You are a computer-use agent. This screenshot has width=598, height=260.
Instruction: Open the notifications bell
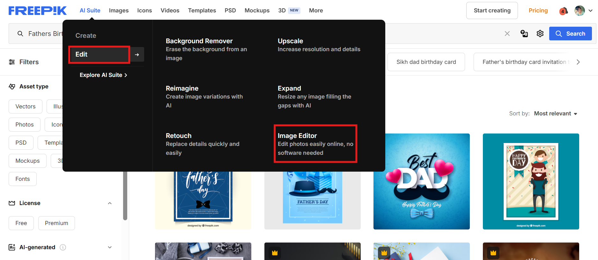564,11
